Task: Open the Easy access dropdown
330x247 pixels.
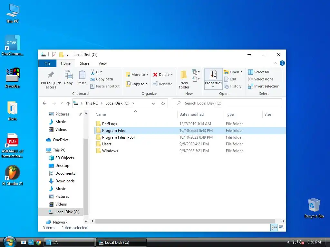Action: point(196,79)
